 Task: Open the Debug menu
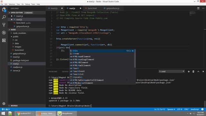(x=27, y=4)
